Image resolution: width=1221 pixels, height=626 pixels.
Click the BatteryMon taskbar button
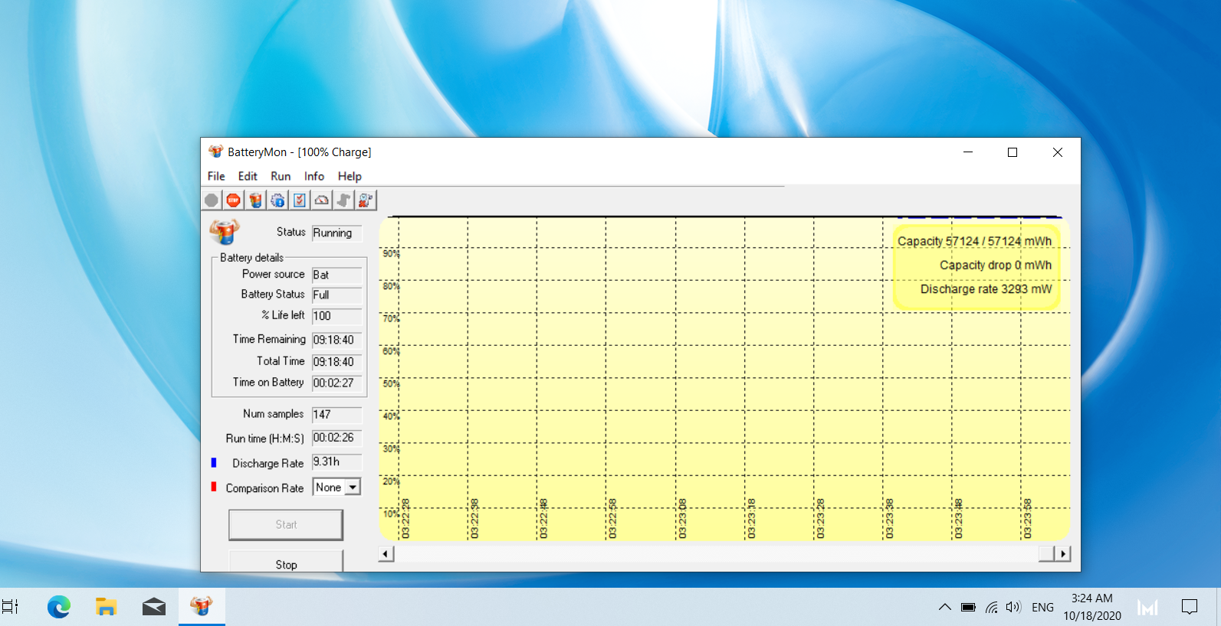click(x=202, y=607)
